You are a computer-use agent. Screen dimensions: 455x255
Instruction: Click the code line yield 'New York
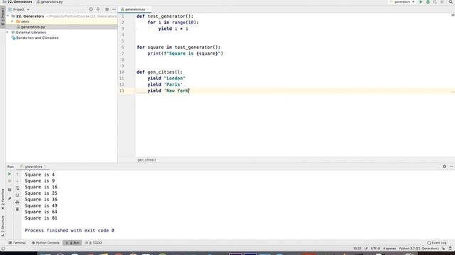click(x=168, y=91)
